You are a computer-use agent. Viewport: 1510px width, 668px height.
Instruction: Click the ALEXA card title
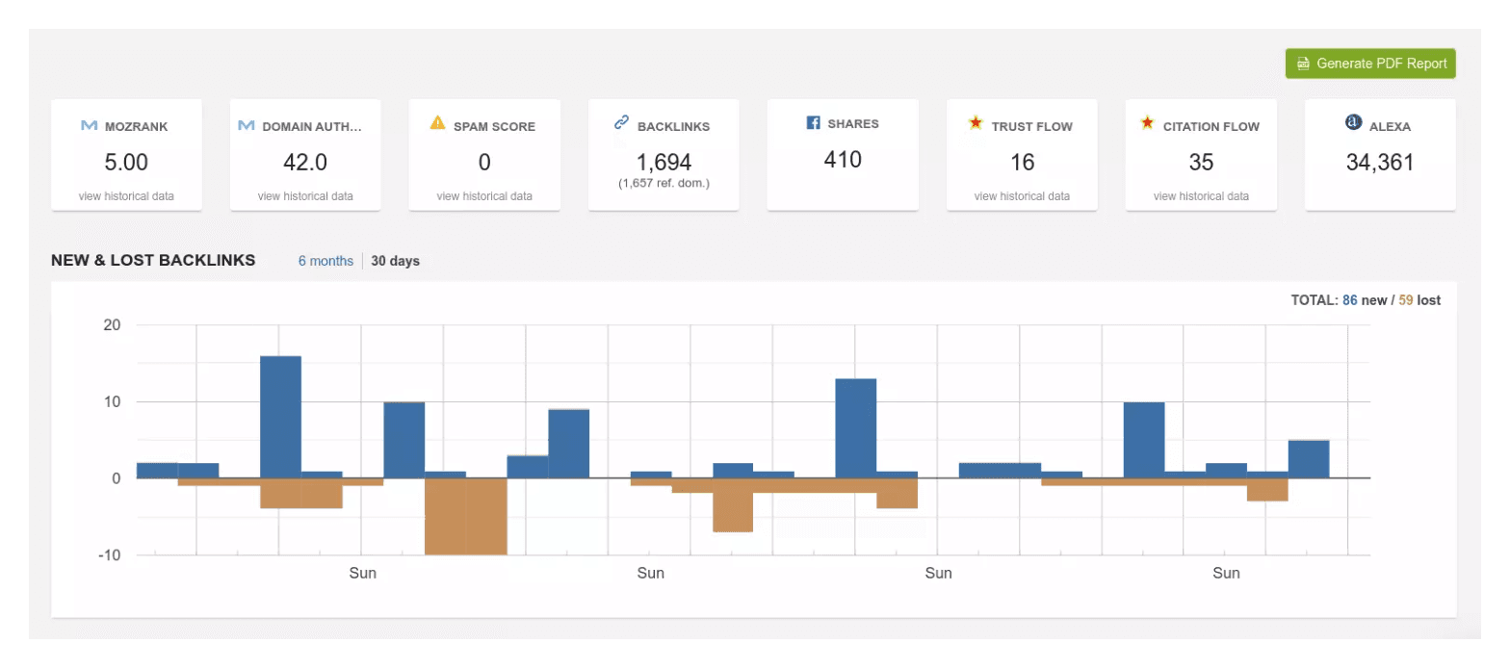1391,126
